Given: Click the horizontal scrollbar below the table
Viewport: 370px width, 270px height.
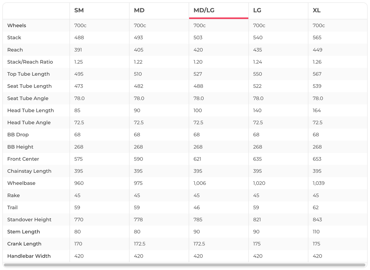Looking at the screenshot, I should 184,265.
